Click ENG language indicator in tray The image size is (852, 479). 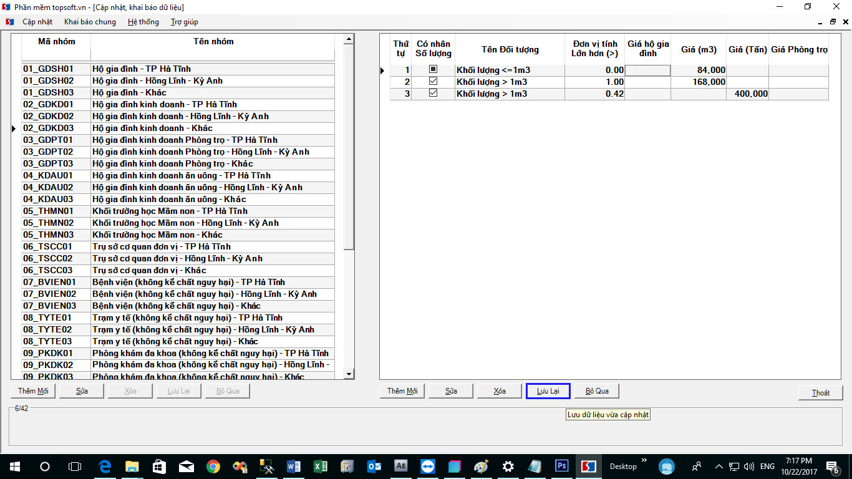pos(767,467)
